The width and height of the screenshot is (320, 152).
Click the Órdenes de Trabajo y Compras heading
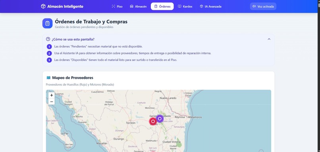[x=91, y=21]
